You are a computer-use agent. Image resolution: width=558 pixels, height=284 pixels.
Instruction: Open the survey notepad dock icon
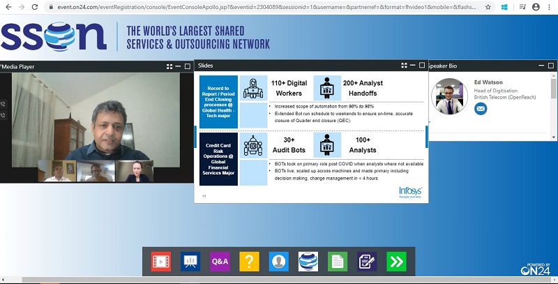click(x=367, y=262)
